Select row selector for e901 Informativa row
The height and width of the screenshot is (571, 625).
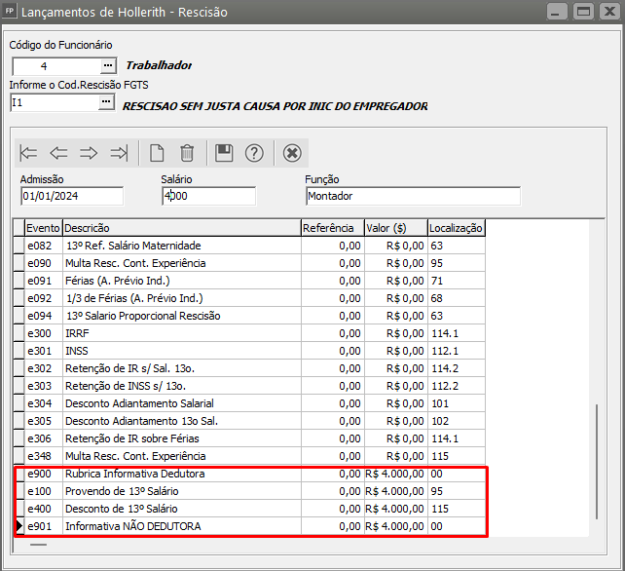click(x=18, y=526)
